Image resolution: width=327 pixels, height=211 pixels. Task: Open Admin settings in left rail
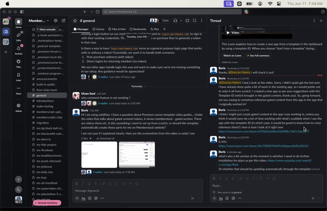pyautogui.click(x=19, y=107)
